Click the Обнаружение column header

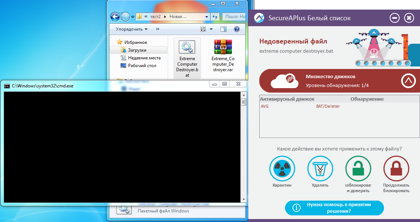point(367,99)
